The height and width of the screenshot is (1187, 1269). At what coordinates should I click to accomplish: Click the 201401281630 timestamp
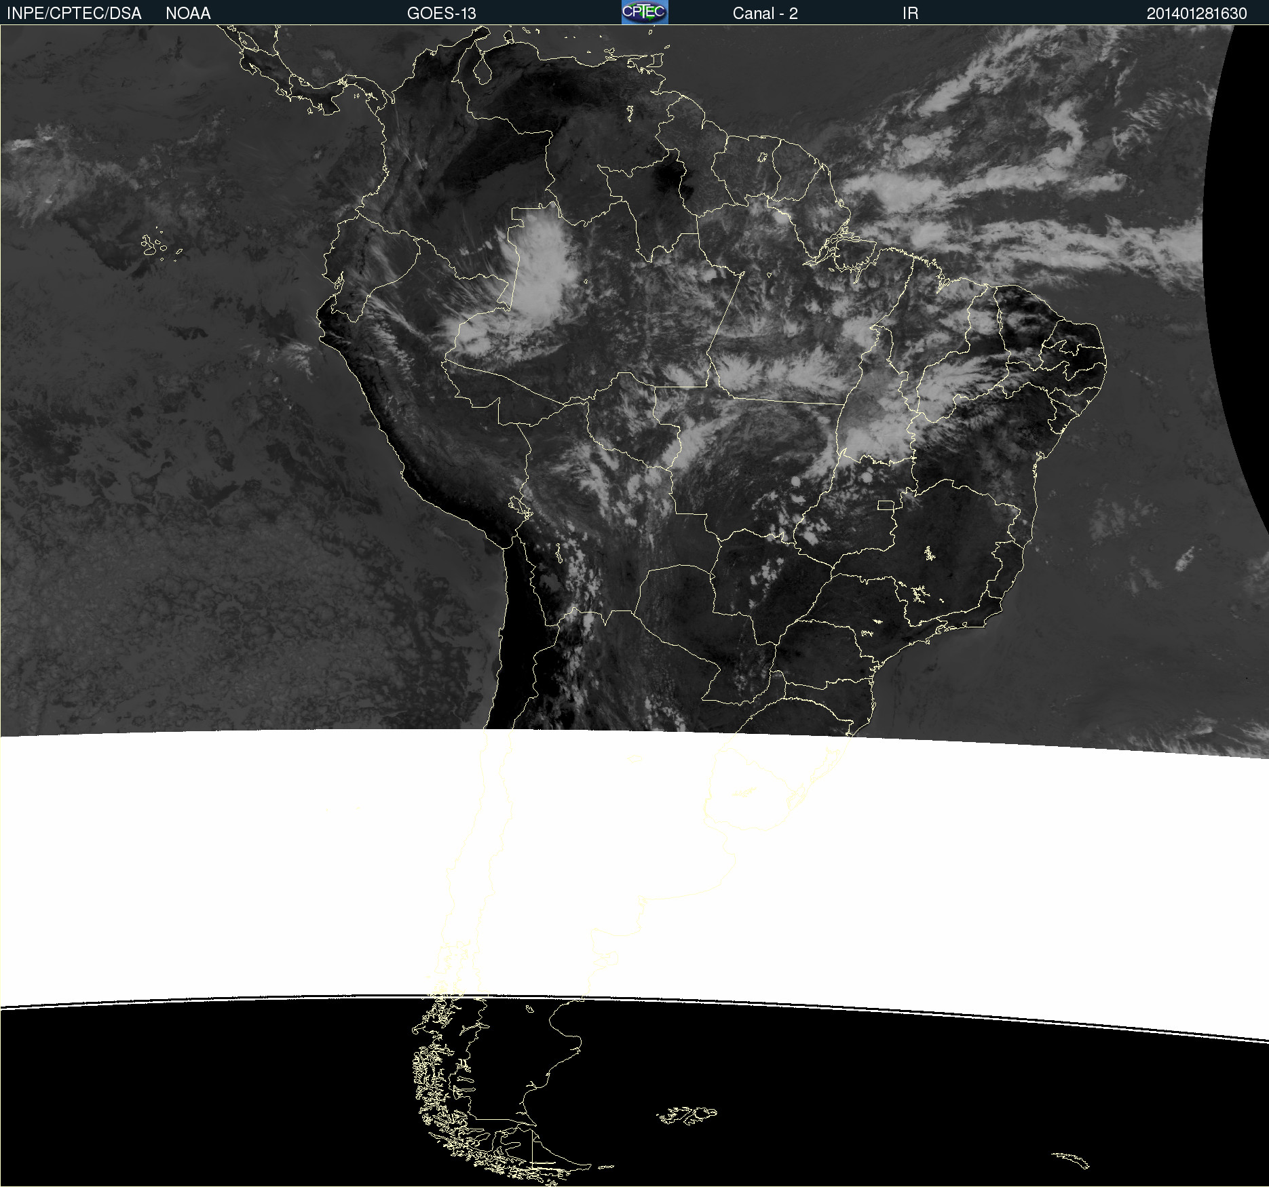[1196, 14]
